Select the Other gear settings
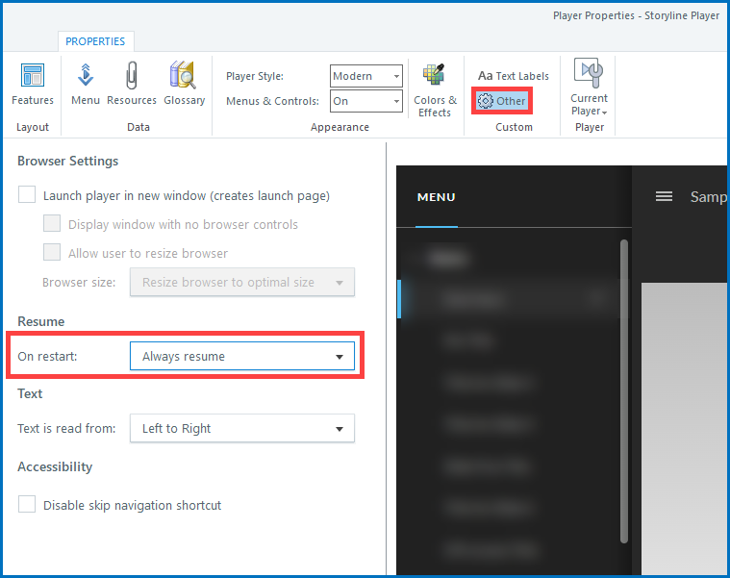 tap(502, 101)
